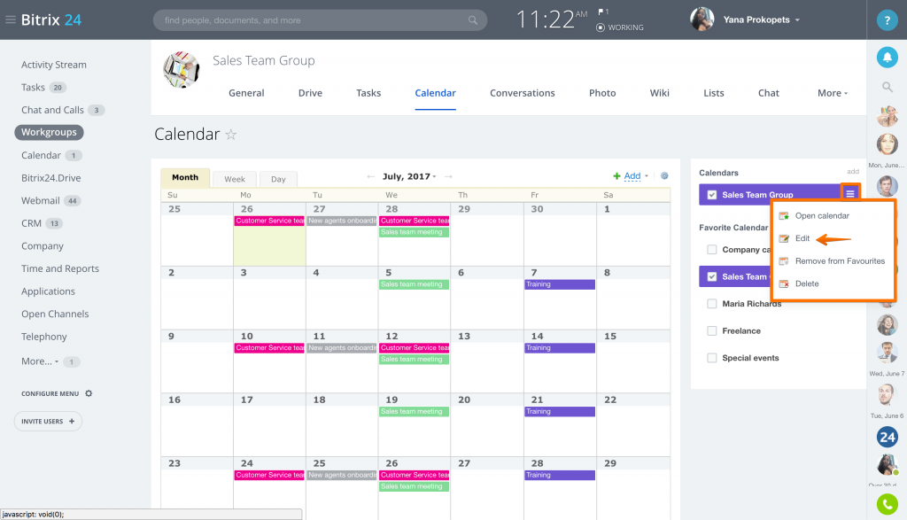Choose Delete in calendar context menu
Image resolution: width=907 pixels, height=520 pixels.
click(x=806, y=283)
